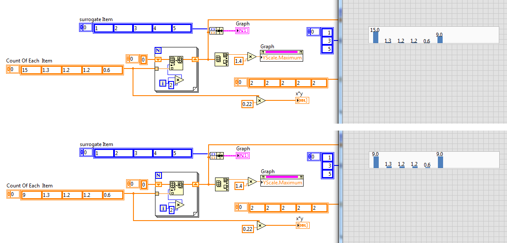Click index display of the 1, 3, 5 array, upper diagram
Image resolution: width=507 pixels, height=243 pixels.
pyautogui.click(x=313, y=31)
